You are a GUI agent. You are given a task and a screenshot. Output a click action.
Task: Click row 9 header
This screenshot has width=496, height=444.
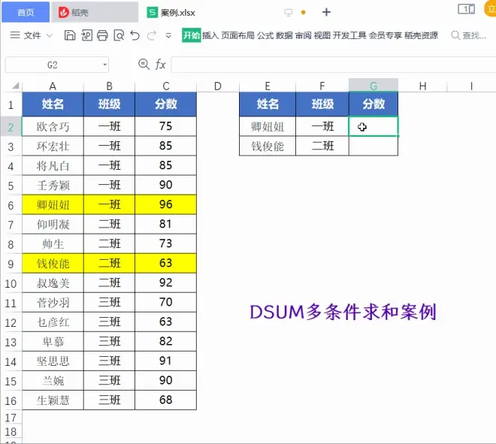[x=11, y=263]
